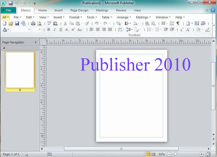Image resolution: width=217 pixels, height=157 pixels.
Task: Click the Research binoculars icon
Action: (x=55, y=23)
